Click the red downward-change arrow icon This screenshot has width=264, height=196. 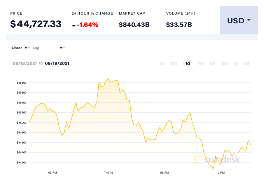(74, 25)
